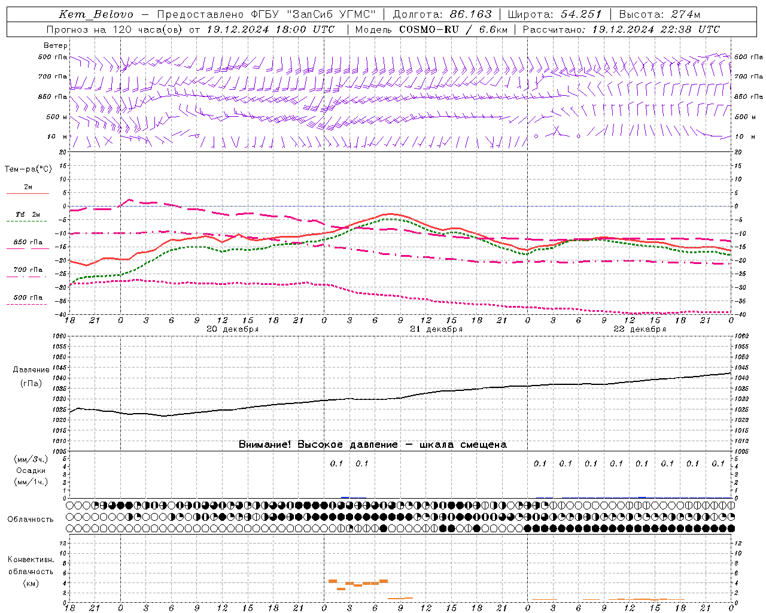766x613 pixels.
Task: Click the 'Конвективн.' convective cloud label
Action: pos(31,560)
